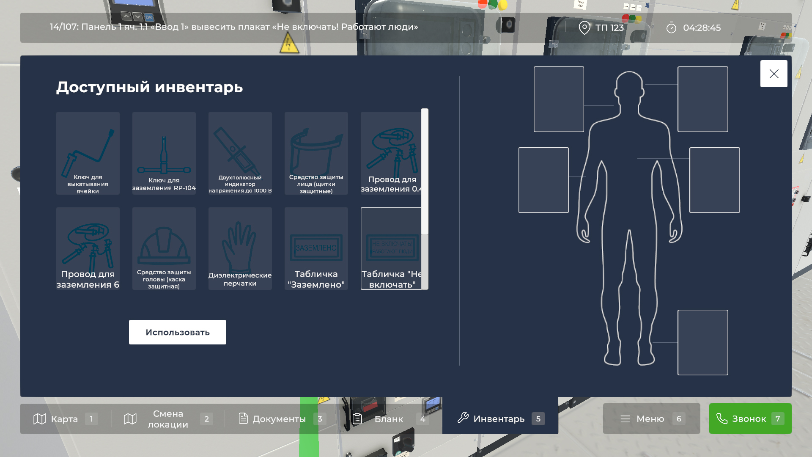This screenshot has width=812, height=457.
Task: Select the "Заземлено" sign item
Action: point(316,248)
